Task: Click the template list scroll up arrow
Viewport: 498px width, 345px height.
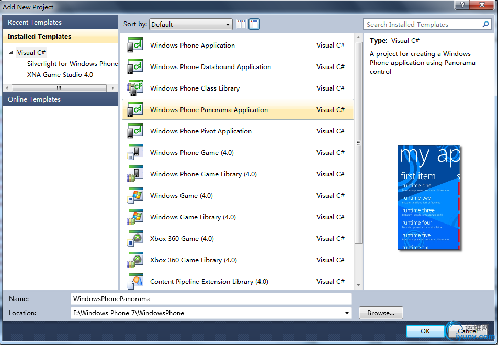Action: (x=358, y=38)
